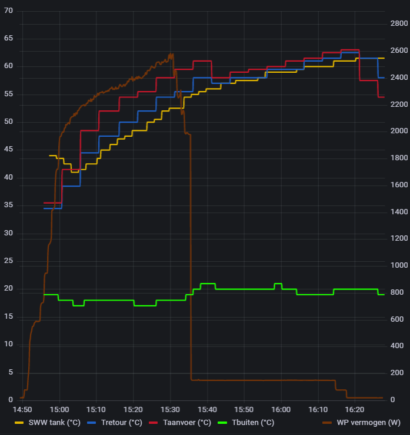Viewport: 410px width, 435px height.
Task: Click the 2800 right axis label
Action: tap(399, 23)
